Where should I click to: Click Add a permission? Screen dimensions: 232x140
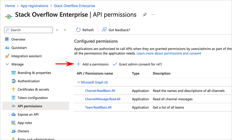coord(93,64)
